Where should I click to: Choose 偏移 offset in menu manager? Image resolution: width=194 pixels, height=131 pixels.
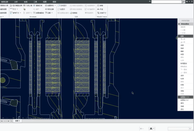coord(185,51)
